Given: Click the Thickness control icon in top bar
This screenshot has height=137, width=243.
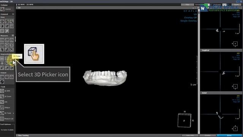Looking at the screenshot, I should click(224, 5).
